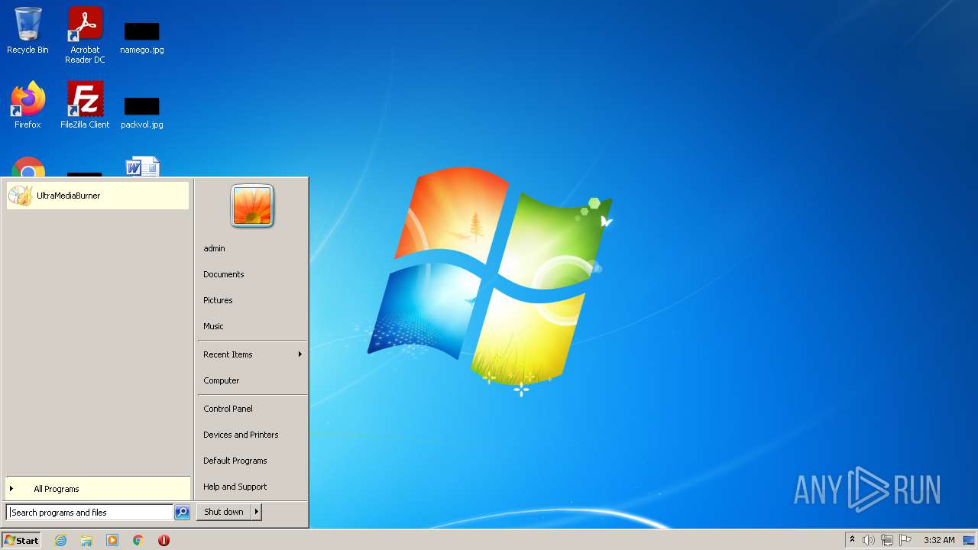The image size is (978, 550).
Task: Expand All Programs list
Action: (97, 489)
